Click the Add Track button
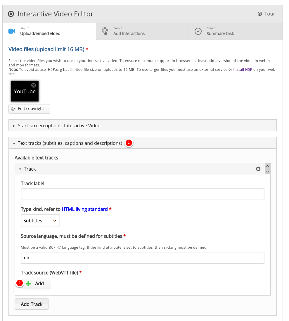This screenshot has height=321, width=289. click(32, 304)
